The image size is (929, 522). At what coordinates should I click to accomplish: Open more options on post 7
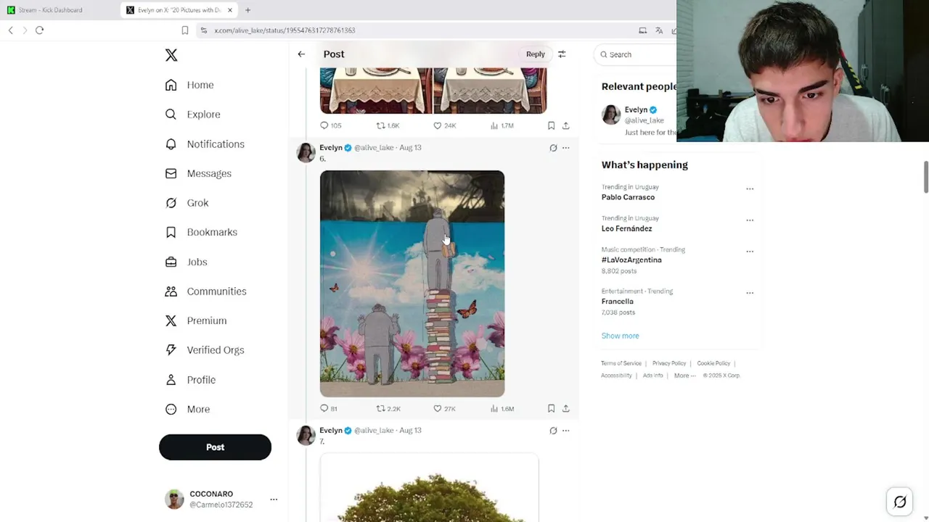pyautogui.click(x=566, y=431)
